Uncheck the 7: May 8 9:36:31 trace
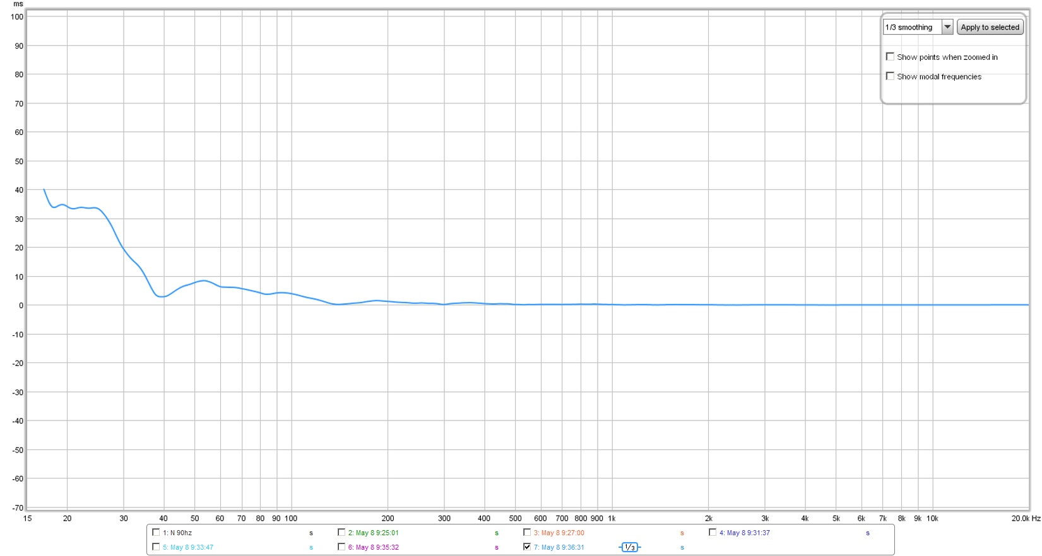Viewport: 1042px width, 556px height. (x=527, y=547)
